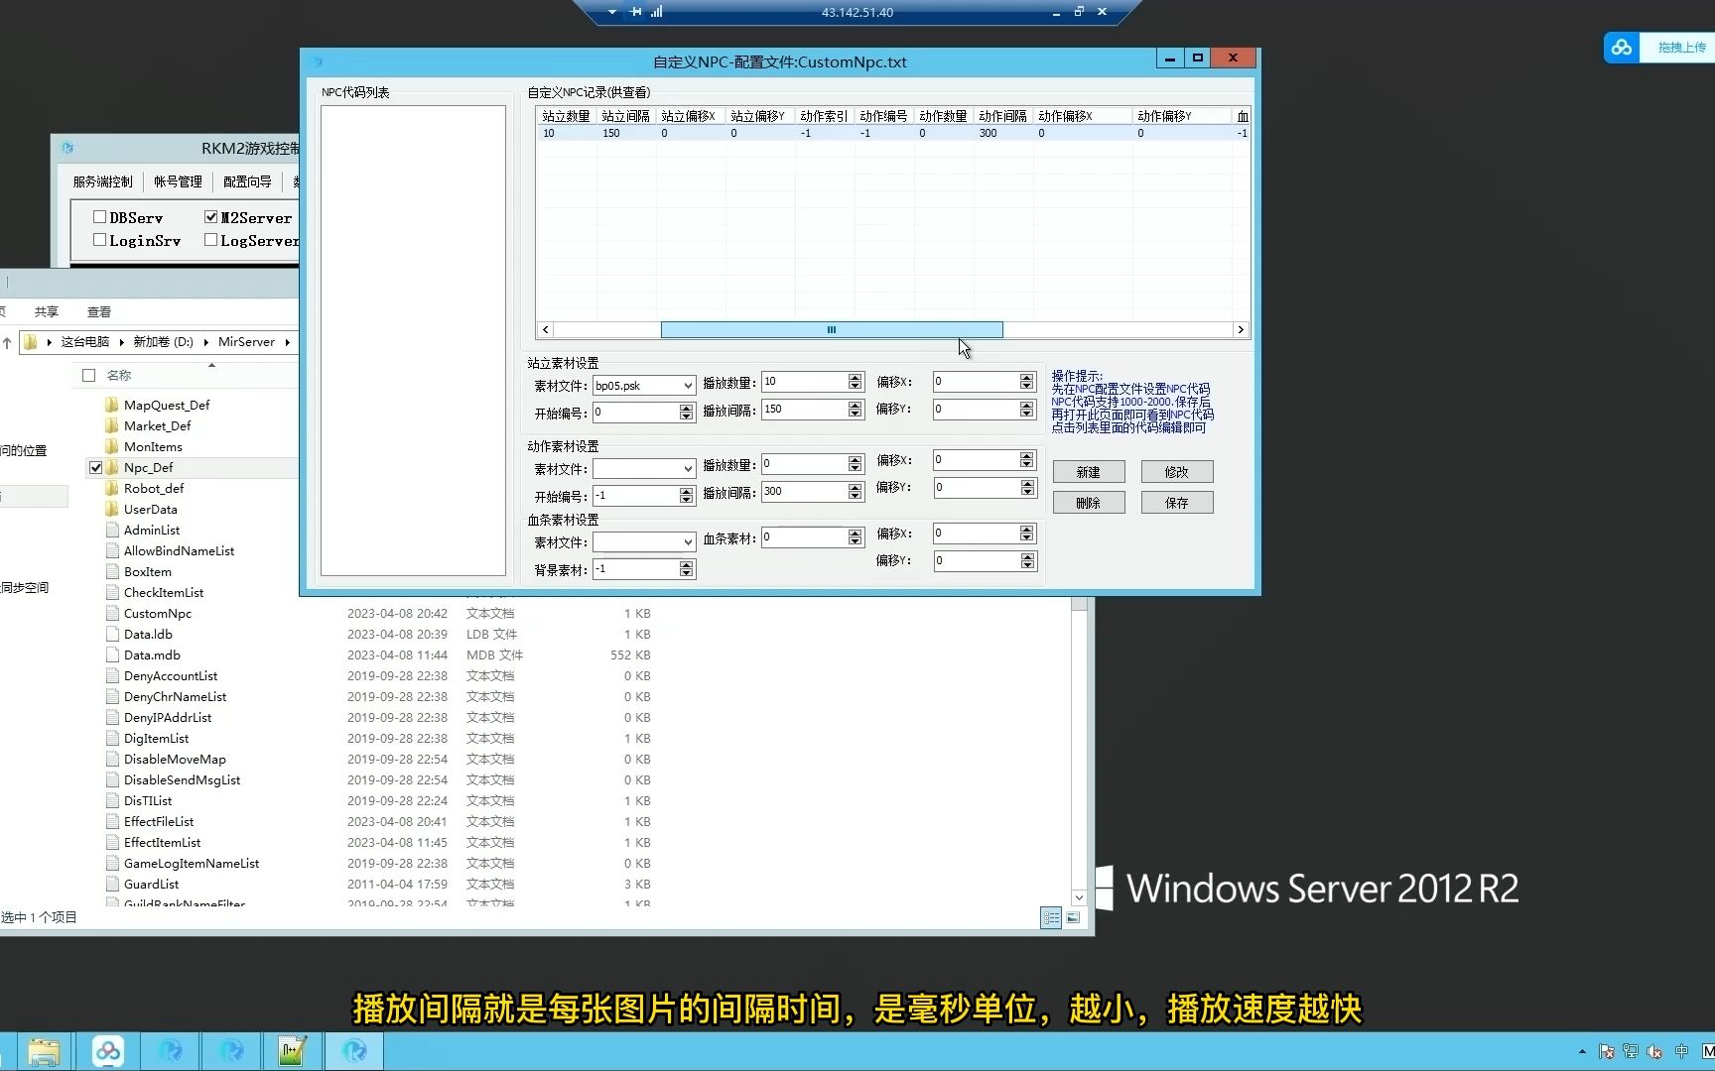The image size is (1715, 1071).
Task: Click the NPC record table horizontal scrollbar thumb
Action: 832,329
